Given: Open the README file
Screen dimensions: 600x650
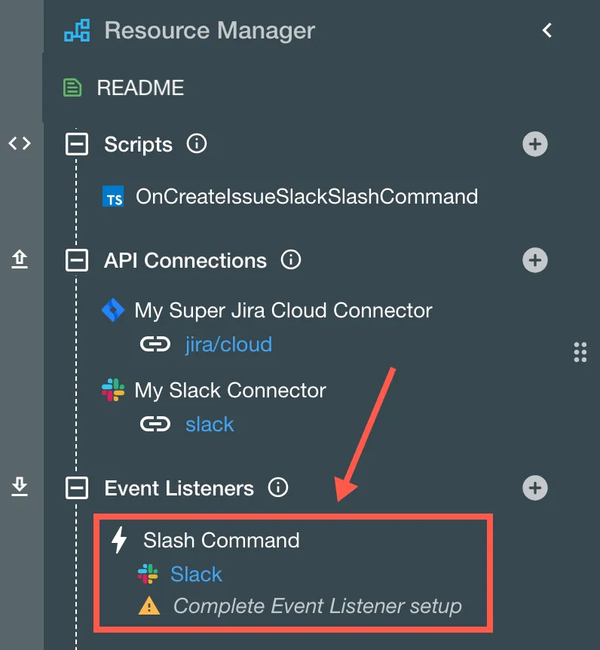Looking at the screenshot, I should click(140, 88).
